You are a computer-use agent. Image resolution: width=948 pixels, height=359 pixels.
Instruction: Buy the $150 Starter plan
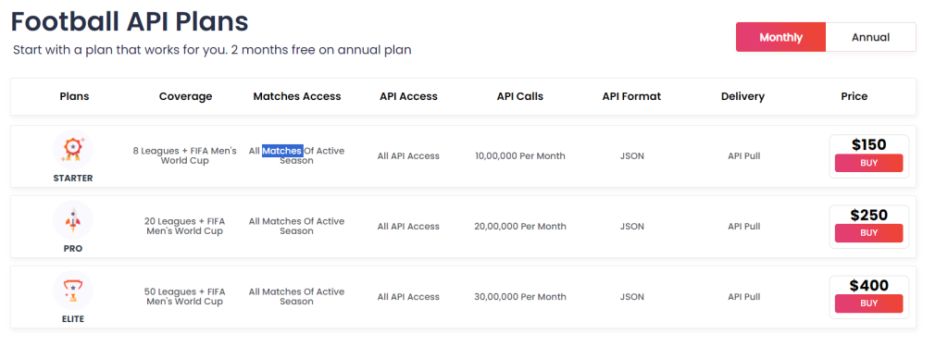point(868,163)
